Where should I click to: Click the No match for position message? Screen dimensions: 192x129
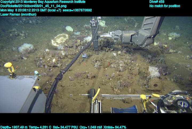165,6
